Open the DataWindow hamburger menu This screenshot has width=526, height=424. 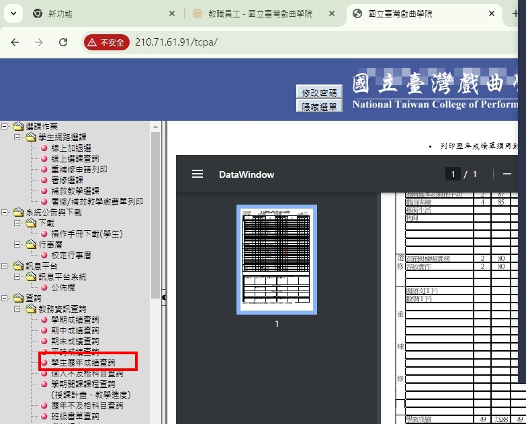[x=198, y=174]
